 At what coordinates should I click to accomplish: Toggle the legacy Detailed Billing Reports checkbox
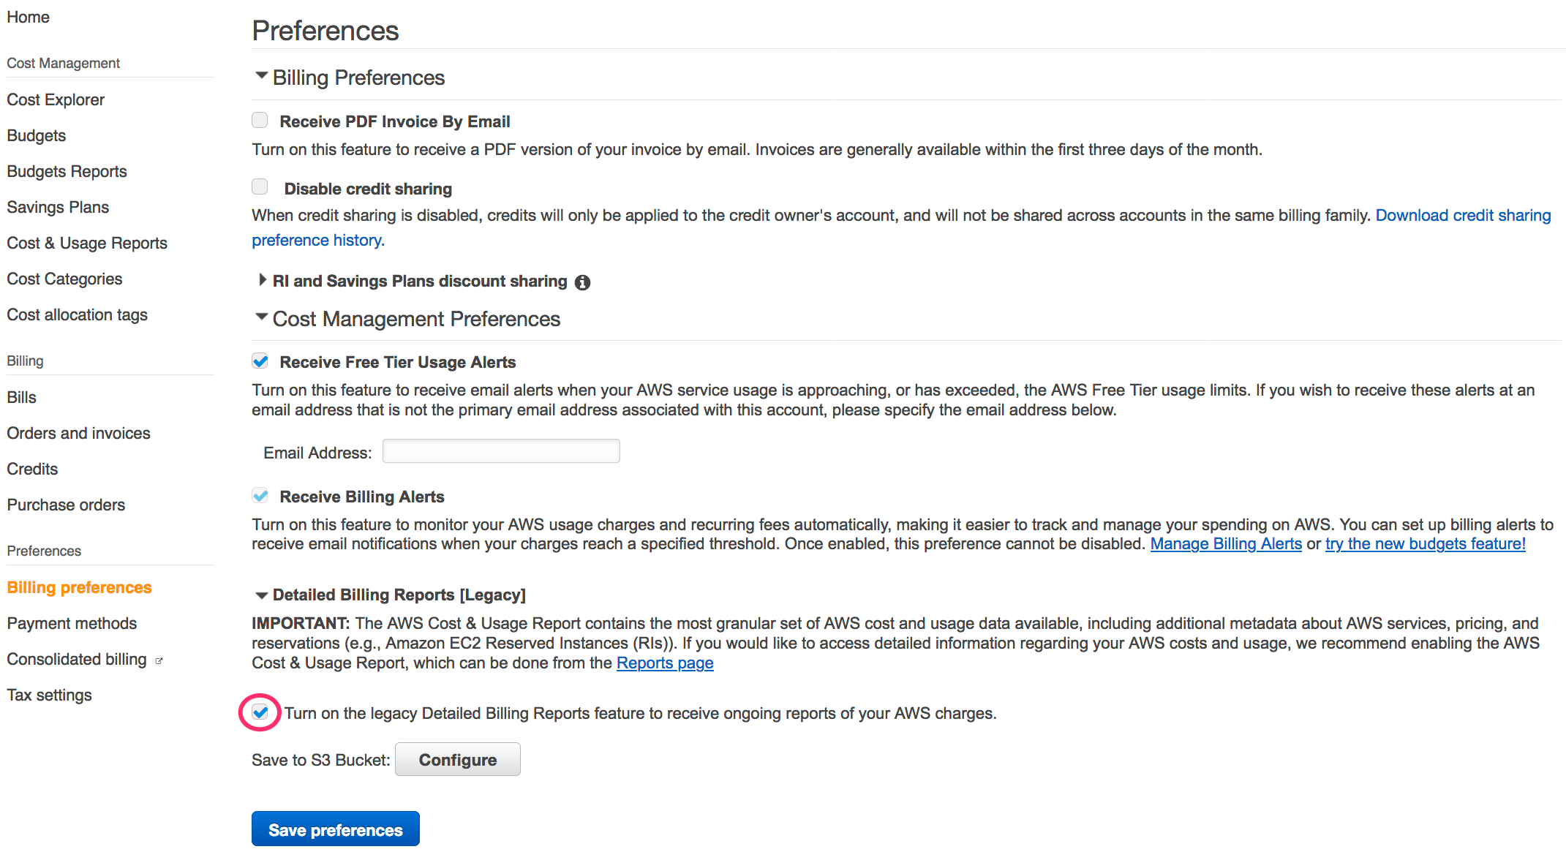(260, 712)
